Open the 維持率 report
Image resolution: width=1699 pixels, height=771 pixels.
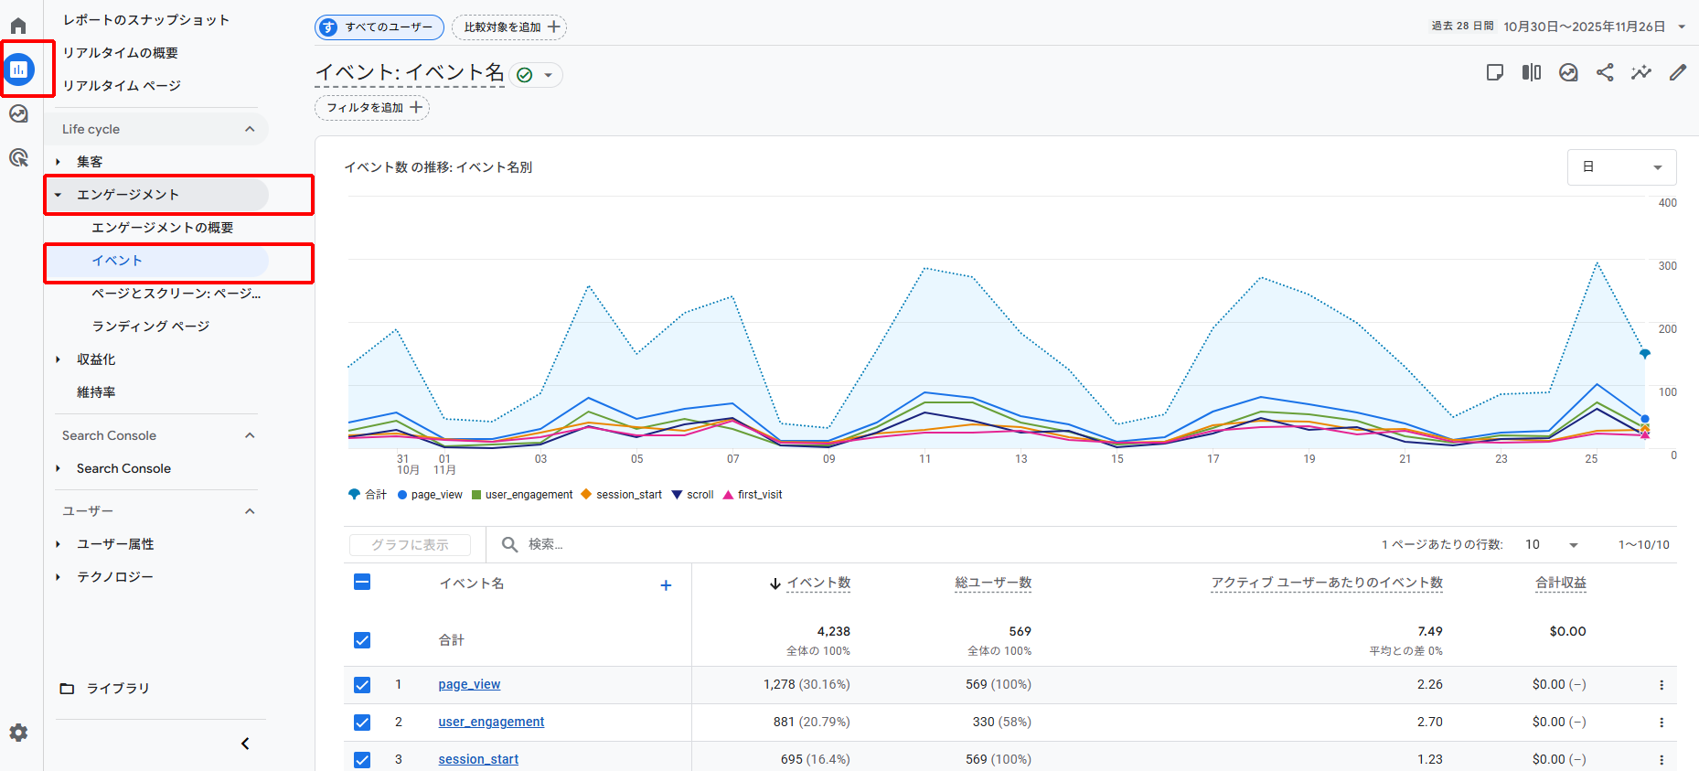tap(96, 392)
